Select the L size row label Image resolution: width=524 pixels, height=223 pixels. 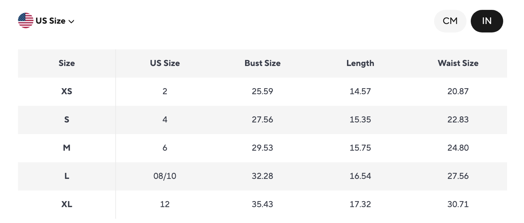[67, 176]
